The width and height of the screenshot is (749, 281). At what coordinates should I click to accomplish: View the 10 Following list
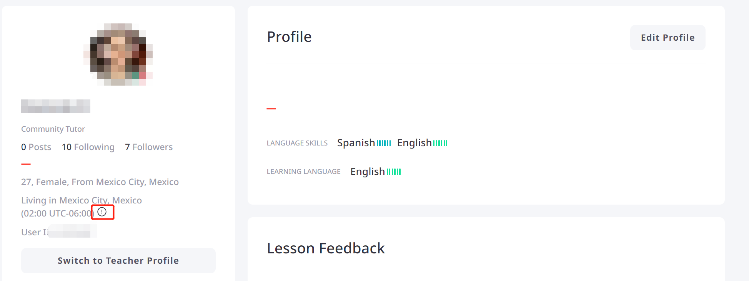[88, 147]
